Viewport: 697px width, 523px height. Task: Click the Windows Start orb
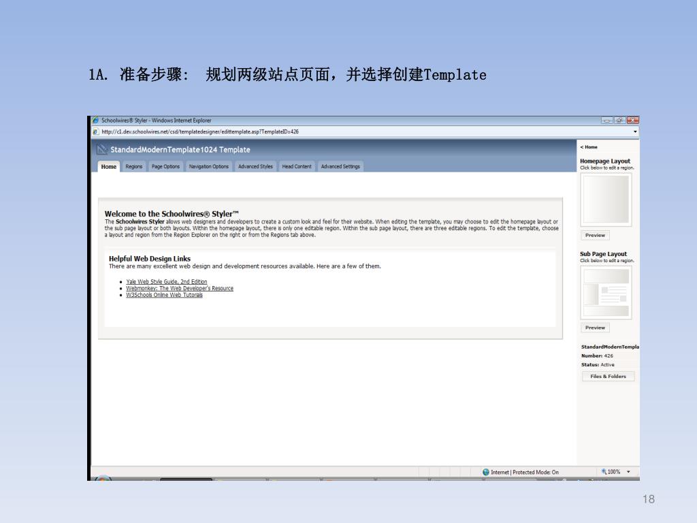pos(103,478)
